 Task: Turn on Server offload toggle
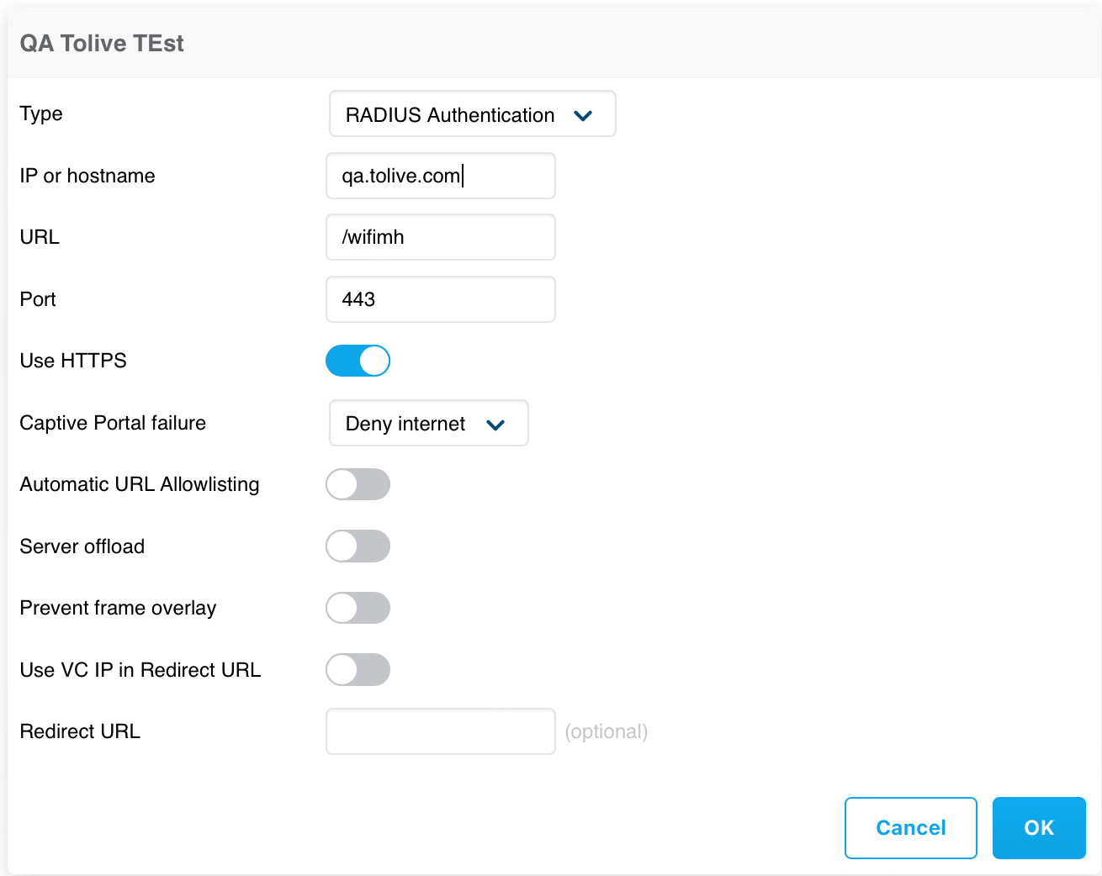pos(358,546)
